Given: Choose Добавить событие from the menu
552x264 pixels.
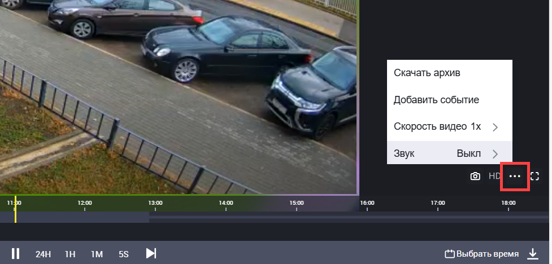Looking at the screenshot, I should (436, 100).
